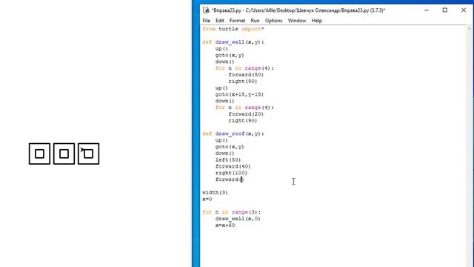
Task: Click the 'forward(40)' line
Action: pyautogui.click(x=233, y=166)
